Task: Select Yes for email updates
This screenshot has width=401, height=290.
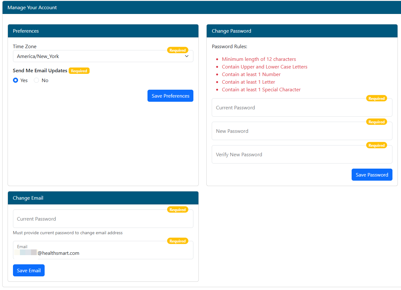Action: tap(16, 81)
